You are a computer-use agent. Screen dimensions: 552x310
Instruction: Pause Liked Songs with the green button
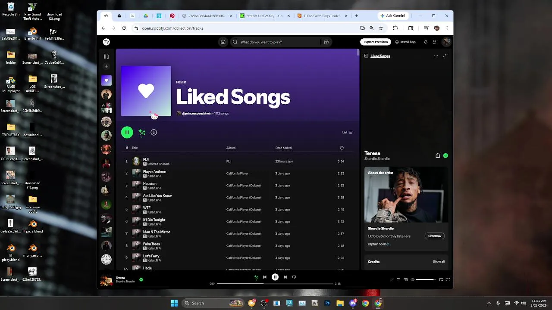pyautogui.click(x=127, y=132)
